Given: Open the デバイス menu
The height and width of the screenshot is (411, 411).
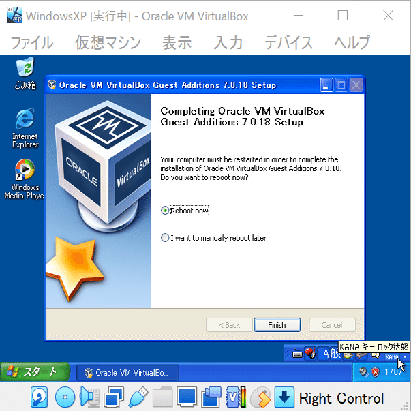Looking at the screenshot, I should (x=288, y=43).
